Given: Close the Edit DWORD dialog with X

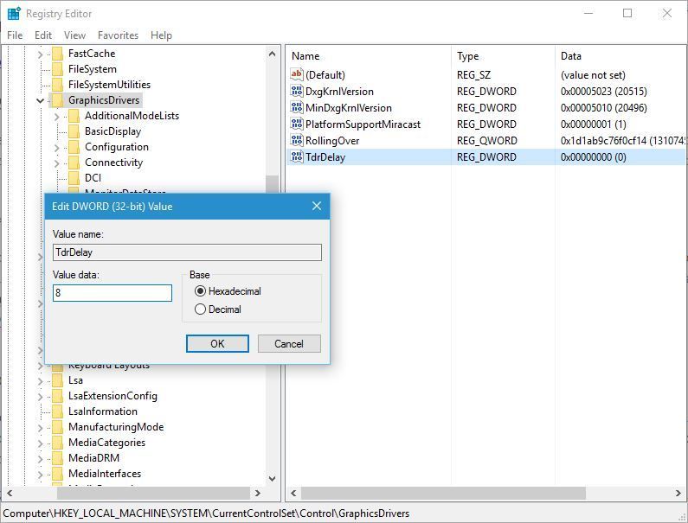Looking at the screenshot, I should coord(317,206).
